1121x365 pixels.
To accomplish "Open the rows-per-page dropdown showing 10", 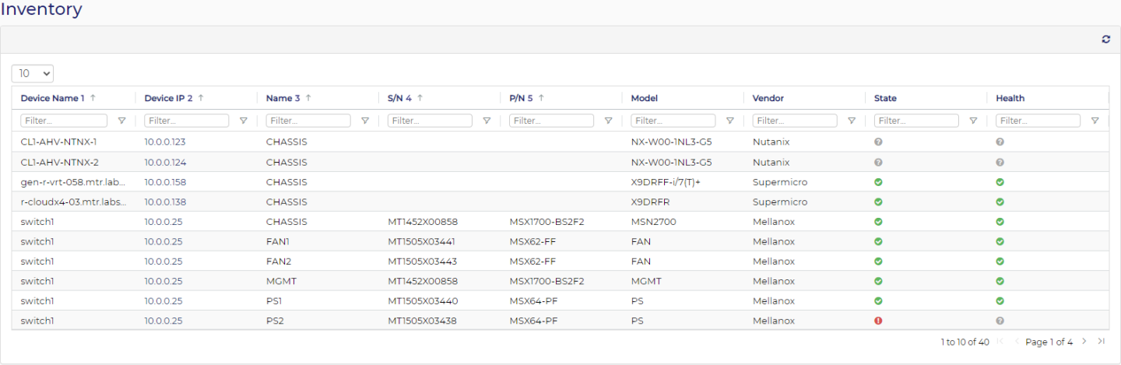I will click(33, 73).
